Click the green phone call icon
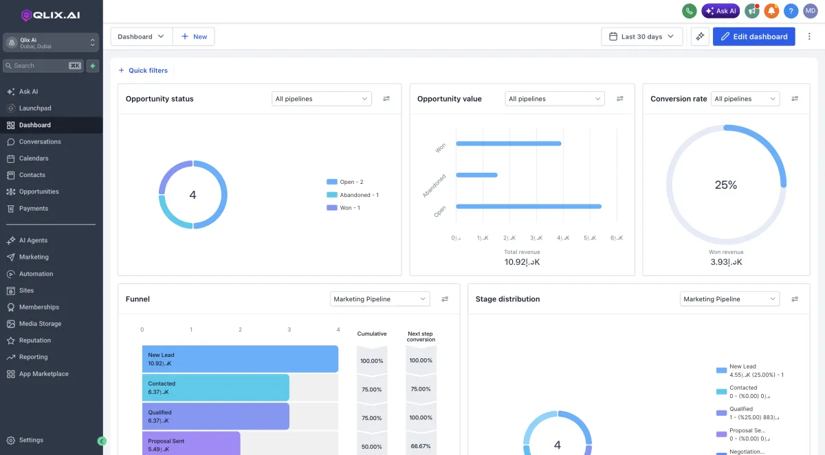 (x=689, y=11)
